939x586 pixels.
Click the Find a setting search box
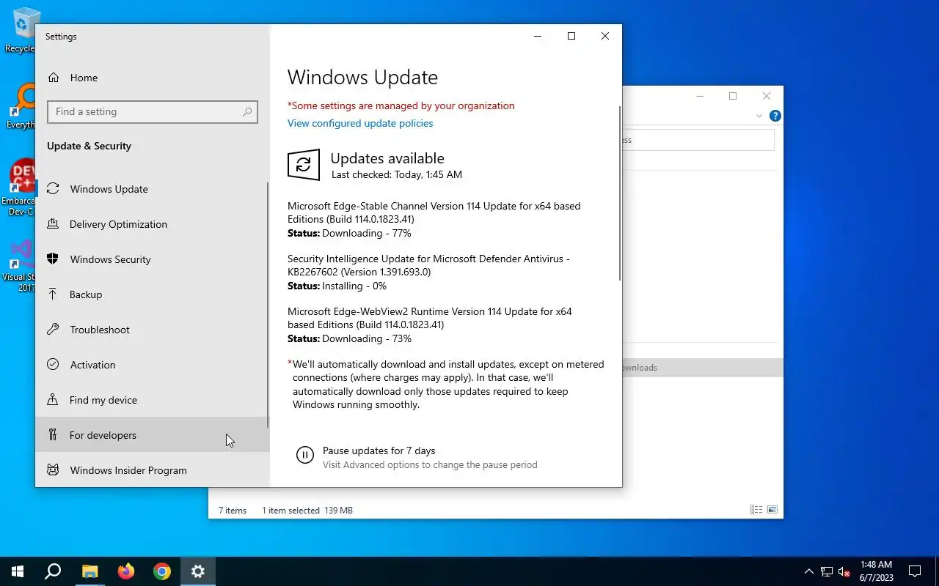pyautogui.click(x=153, y=112)
